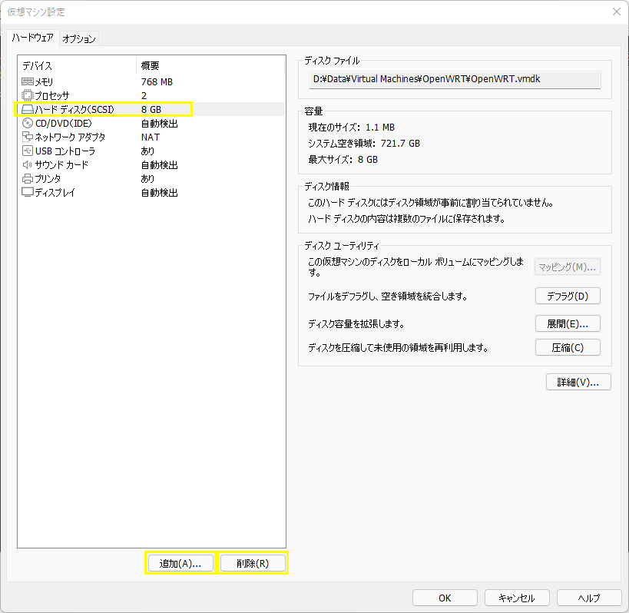The image size is (629, 613).
Task: Click USB コントローラ summary value あり
Action: 147,151
